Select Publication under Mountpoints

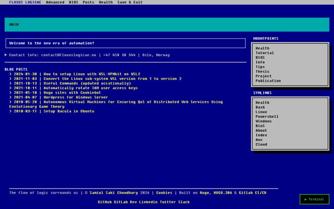point(268,81)
